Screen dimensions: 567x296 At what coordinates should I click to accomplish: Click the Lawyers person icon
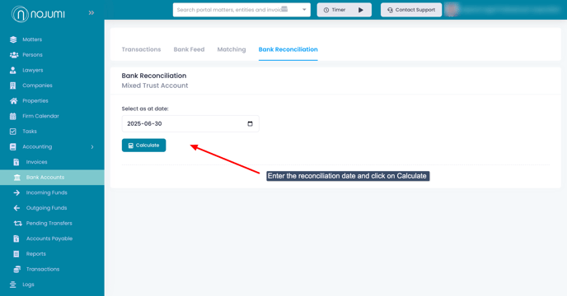[x=13, y=70]
